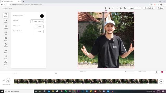Open the Mail app in taskbar
166x93 pixels.
click(49, 91)
